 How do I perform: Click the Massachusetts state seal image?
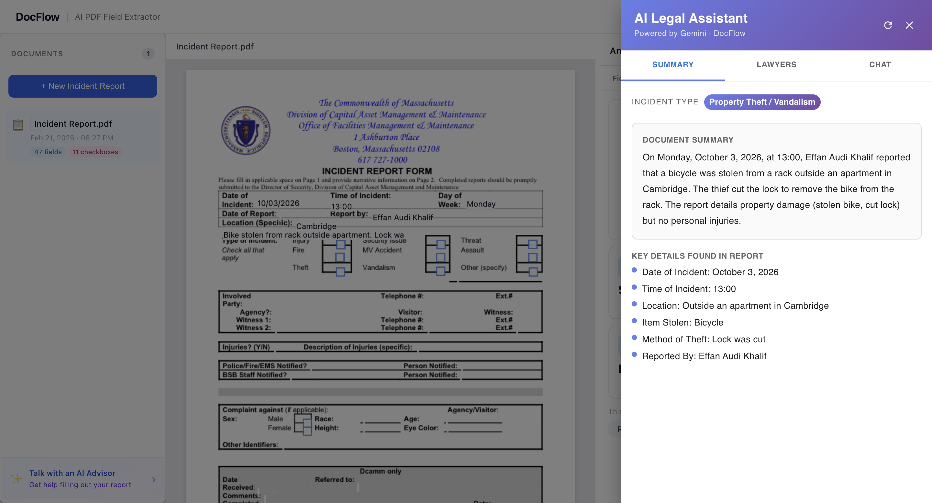(x=246, y=131)
